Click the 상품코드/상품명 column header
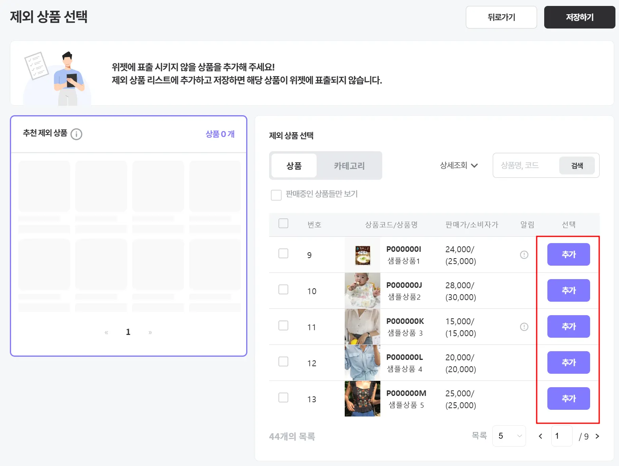 (x=391, y=224)
